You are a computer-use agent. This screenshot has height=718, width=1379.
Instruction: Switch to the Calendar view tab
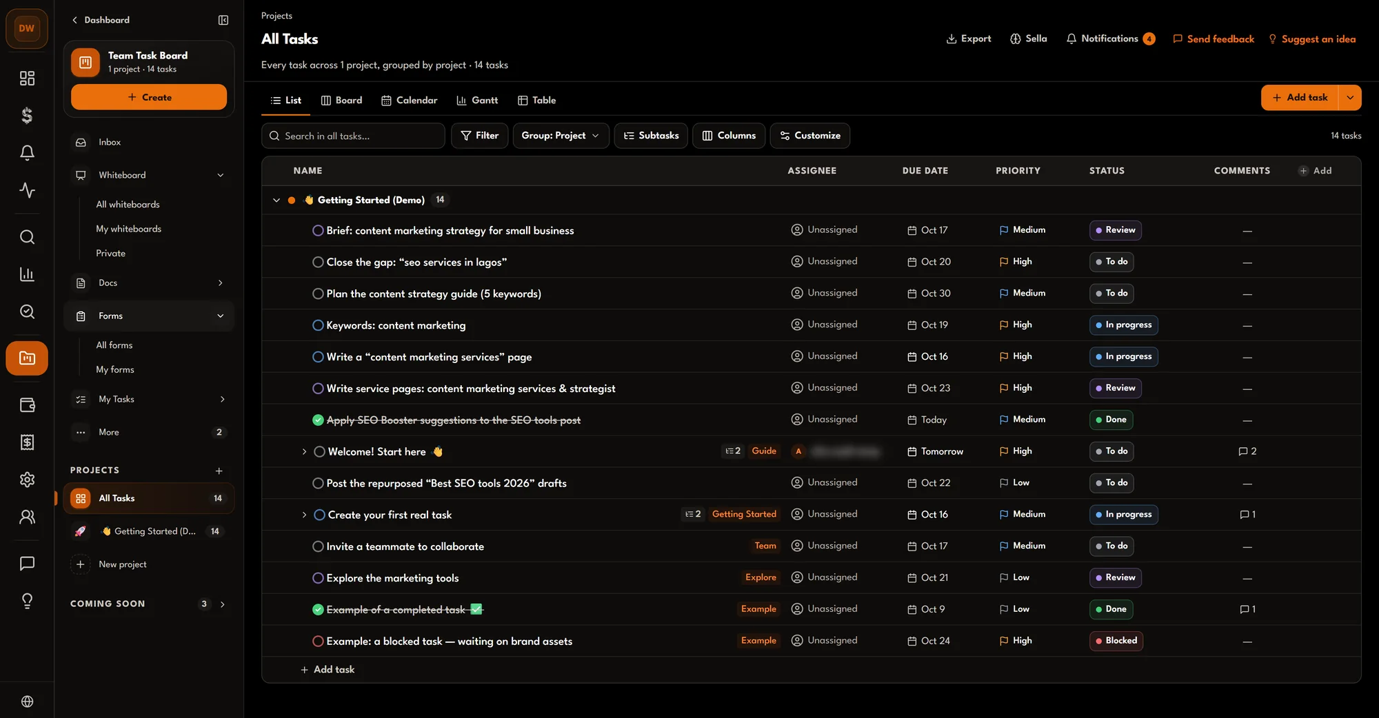tap(410, 100)
